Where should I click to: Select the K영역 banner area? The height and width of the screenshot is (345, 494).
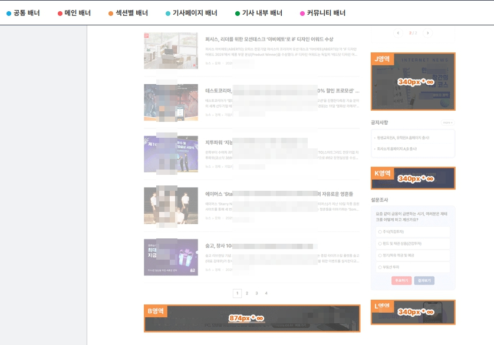click(x=413, y=178)
